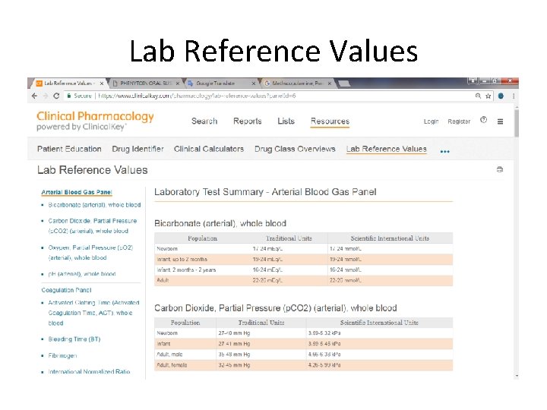This screenshot has width=547, height=410.
Task: Click Bleeding Time (BT) sidebar link
Action: click(74, 339)
